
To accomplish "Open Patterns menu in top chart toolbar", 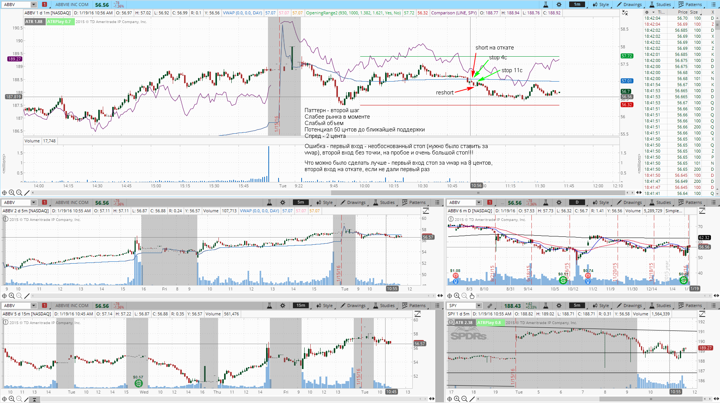I will (x=690, y=5).
